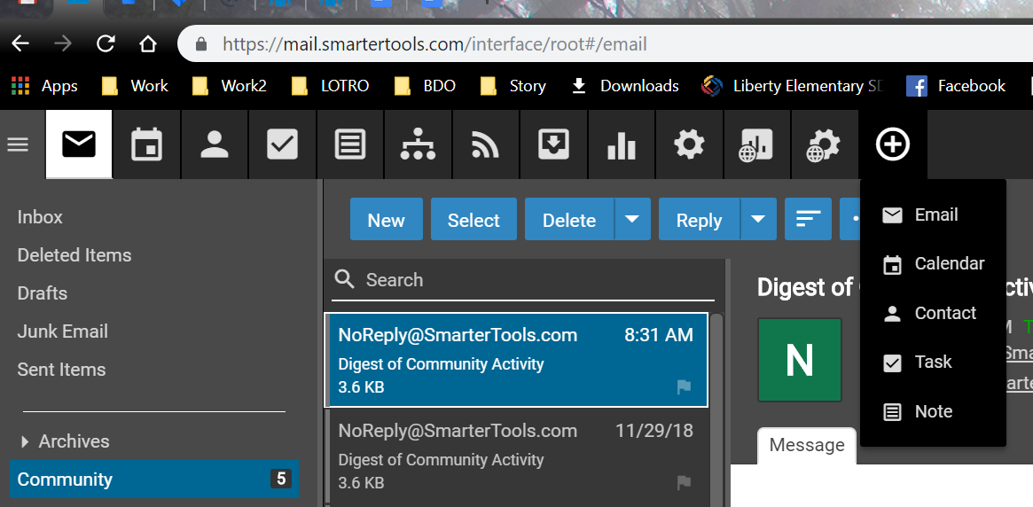Open the Junk Email folder
1033x507 pixels.
(x=63, y=331)
